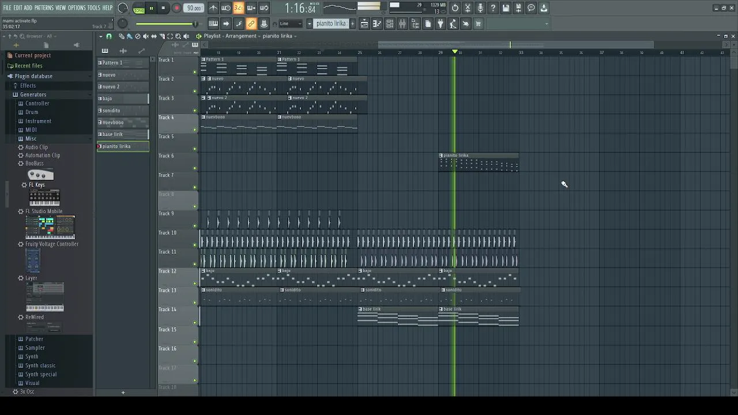738x415 pixels.
Task: Toggle loop recording icon
Action: (264, 8)
